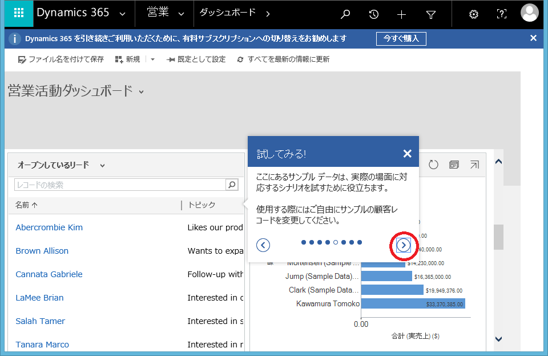Open lead Brown Allison
The image size is (548, 356).
tap(42, 251)
